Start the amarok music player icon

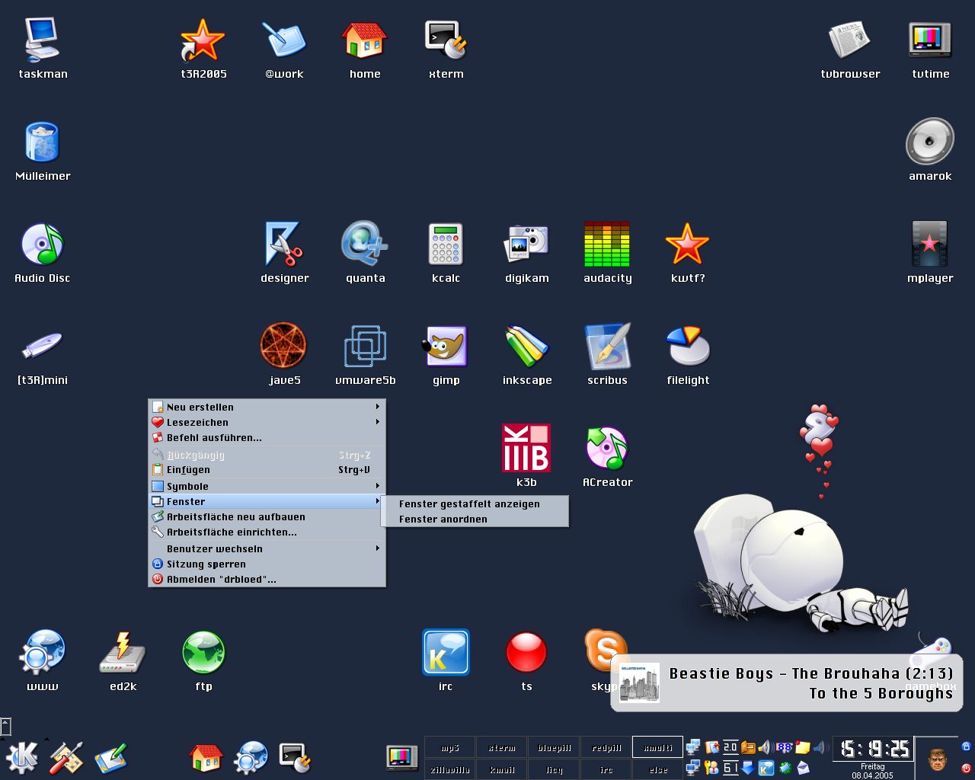929,142
